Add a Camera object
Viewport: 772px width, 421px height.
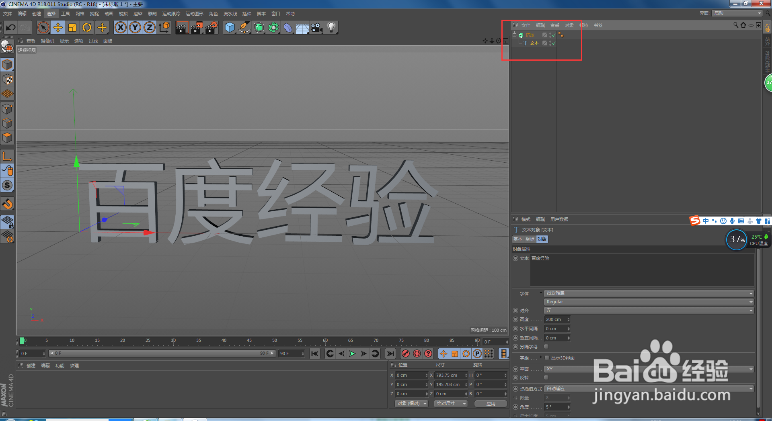coord(317,27)
